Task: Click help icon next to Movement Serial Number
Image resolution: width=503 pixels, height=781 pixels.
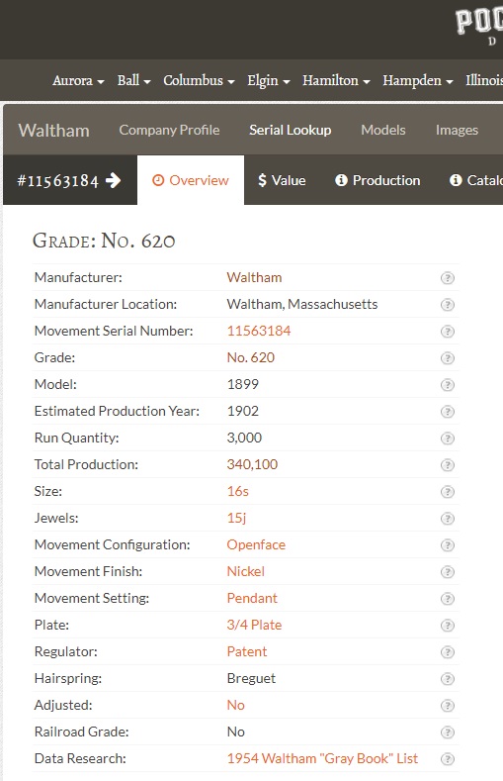Action: tap(448, 332)
